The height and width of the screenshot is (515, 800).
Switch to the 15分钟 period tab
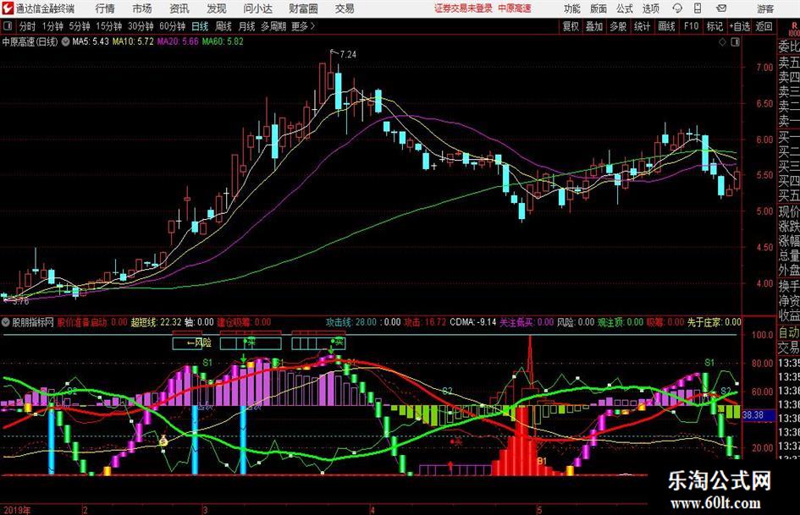[108, 26]
